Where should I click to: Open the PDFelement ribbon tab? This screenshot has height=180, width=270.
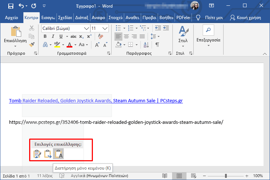pyautogui.click(x=183, y=18)
